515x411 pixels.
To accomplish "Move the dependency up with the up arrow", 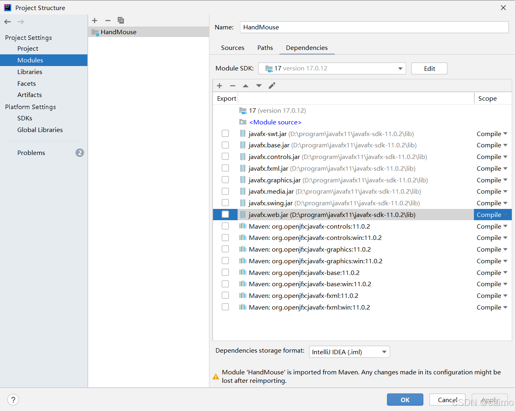I will coord(246,86).
